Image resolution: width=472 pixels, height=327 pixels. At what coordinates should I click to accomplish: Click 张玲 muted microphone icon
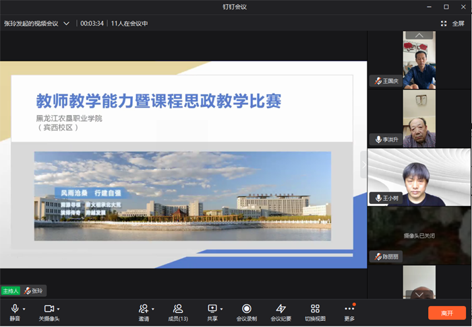coord(28,291)
